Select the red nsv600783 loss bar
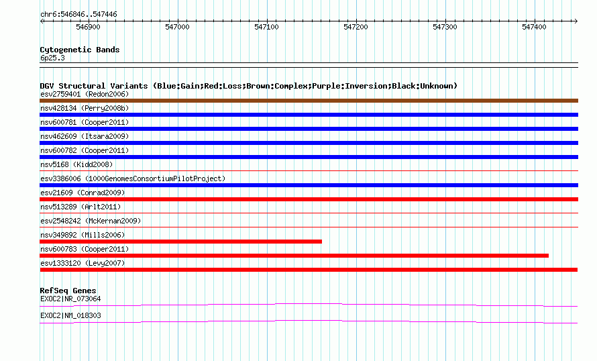The image size is (597, 361). tap(294, 256)
